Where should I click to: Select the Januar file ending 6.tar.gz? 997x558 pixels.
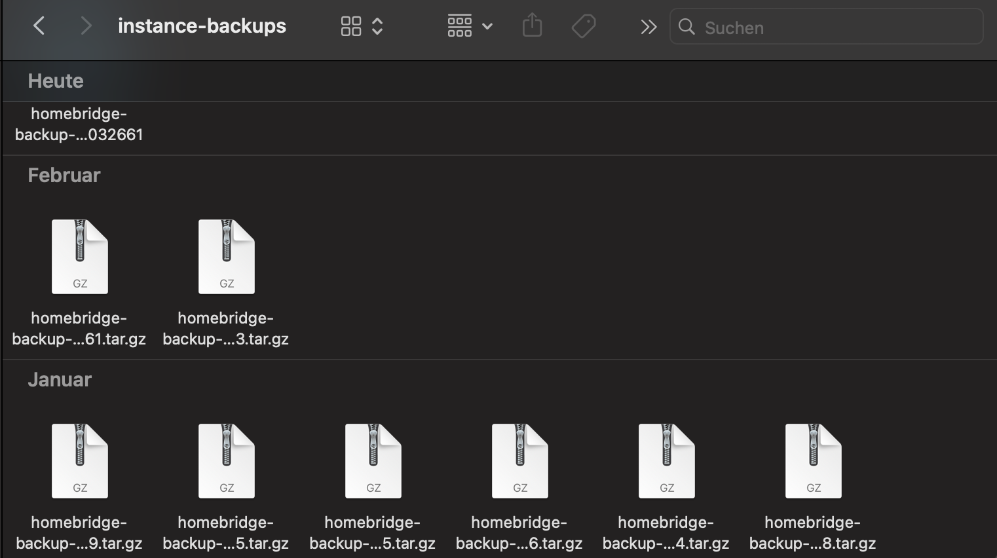(x=520, y=461)
